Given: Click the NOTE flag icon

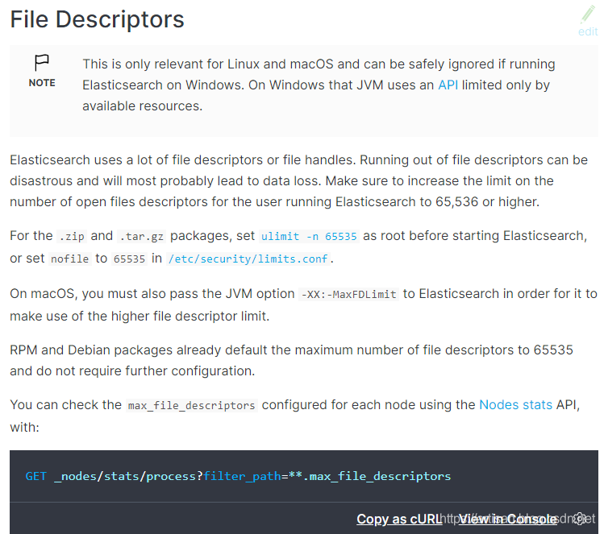Looking at the screenshot, I should [42, 62].
